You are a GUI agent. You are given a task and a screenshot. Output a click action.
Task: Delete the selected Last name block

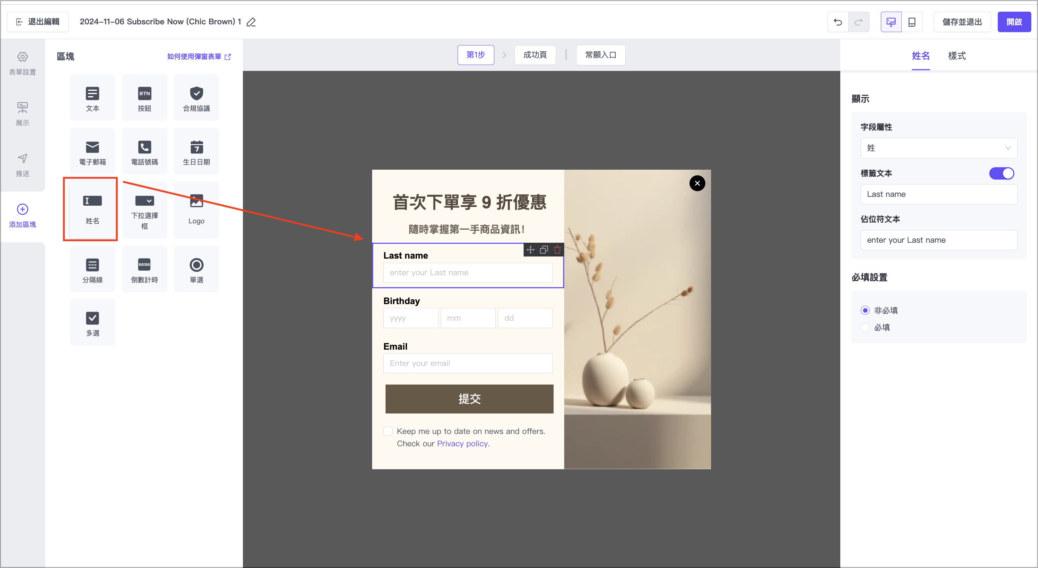pyautogui.click(x=557, y=250)
